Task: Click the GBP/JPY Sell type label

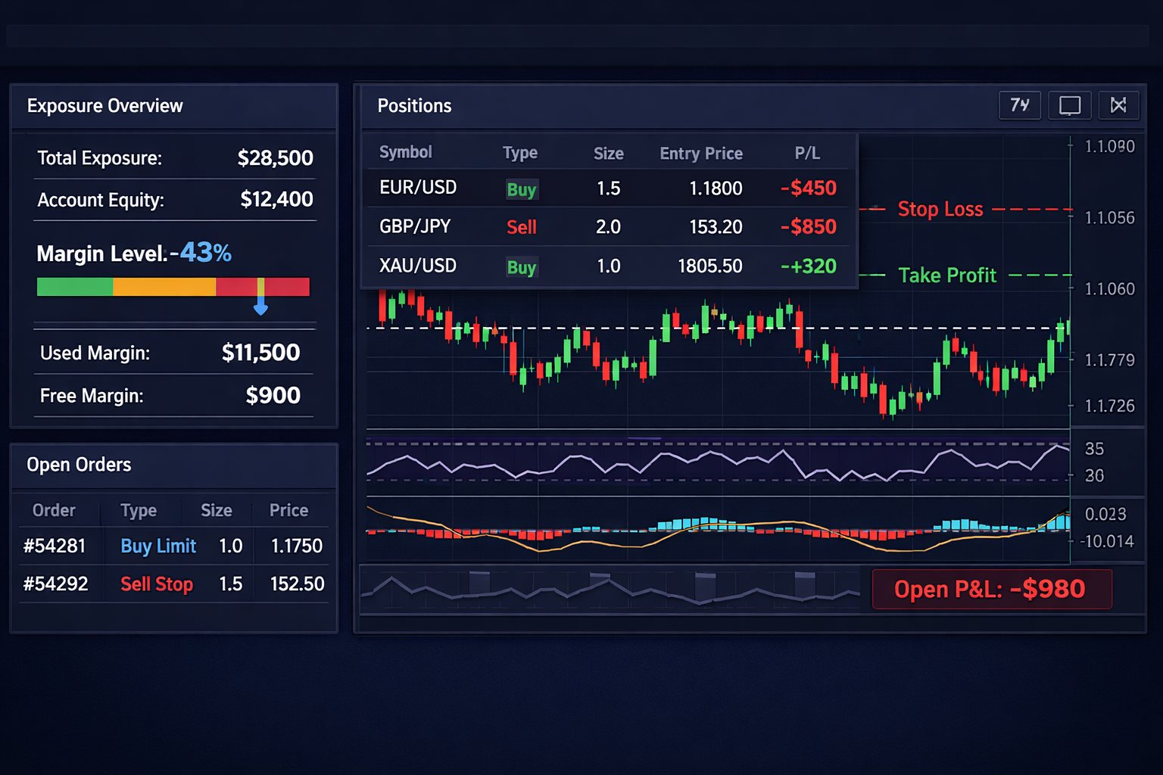Action: click(x=522, y=227)
